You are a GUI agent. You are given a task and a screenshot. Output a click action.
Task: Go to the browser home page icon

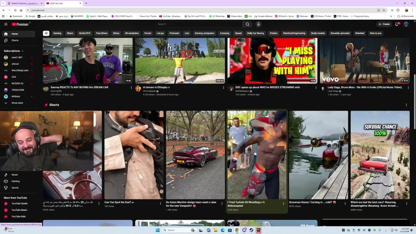tap(21, 10)
